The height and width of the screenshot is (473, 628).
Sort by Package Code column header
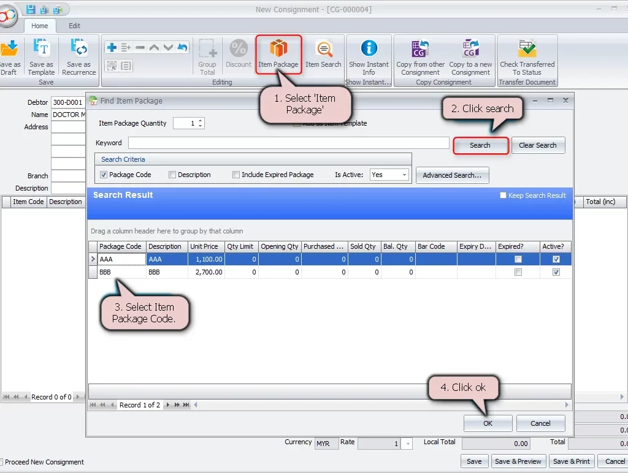pos(121,246)
